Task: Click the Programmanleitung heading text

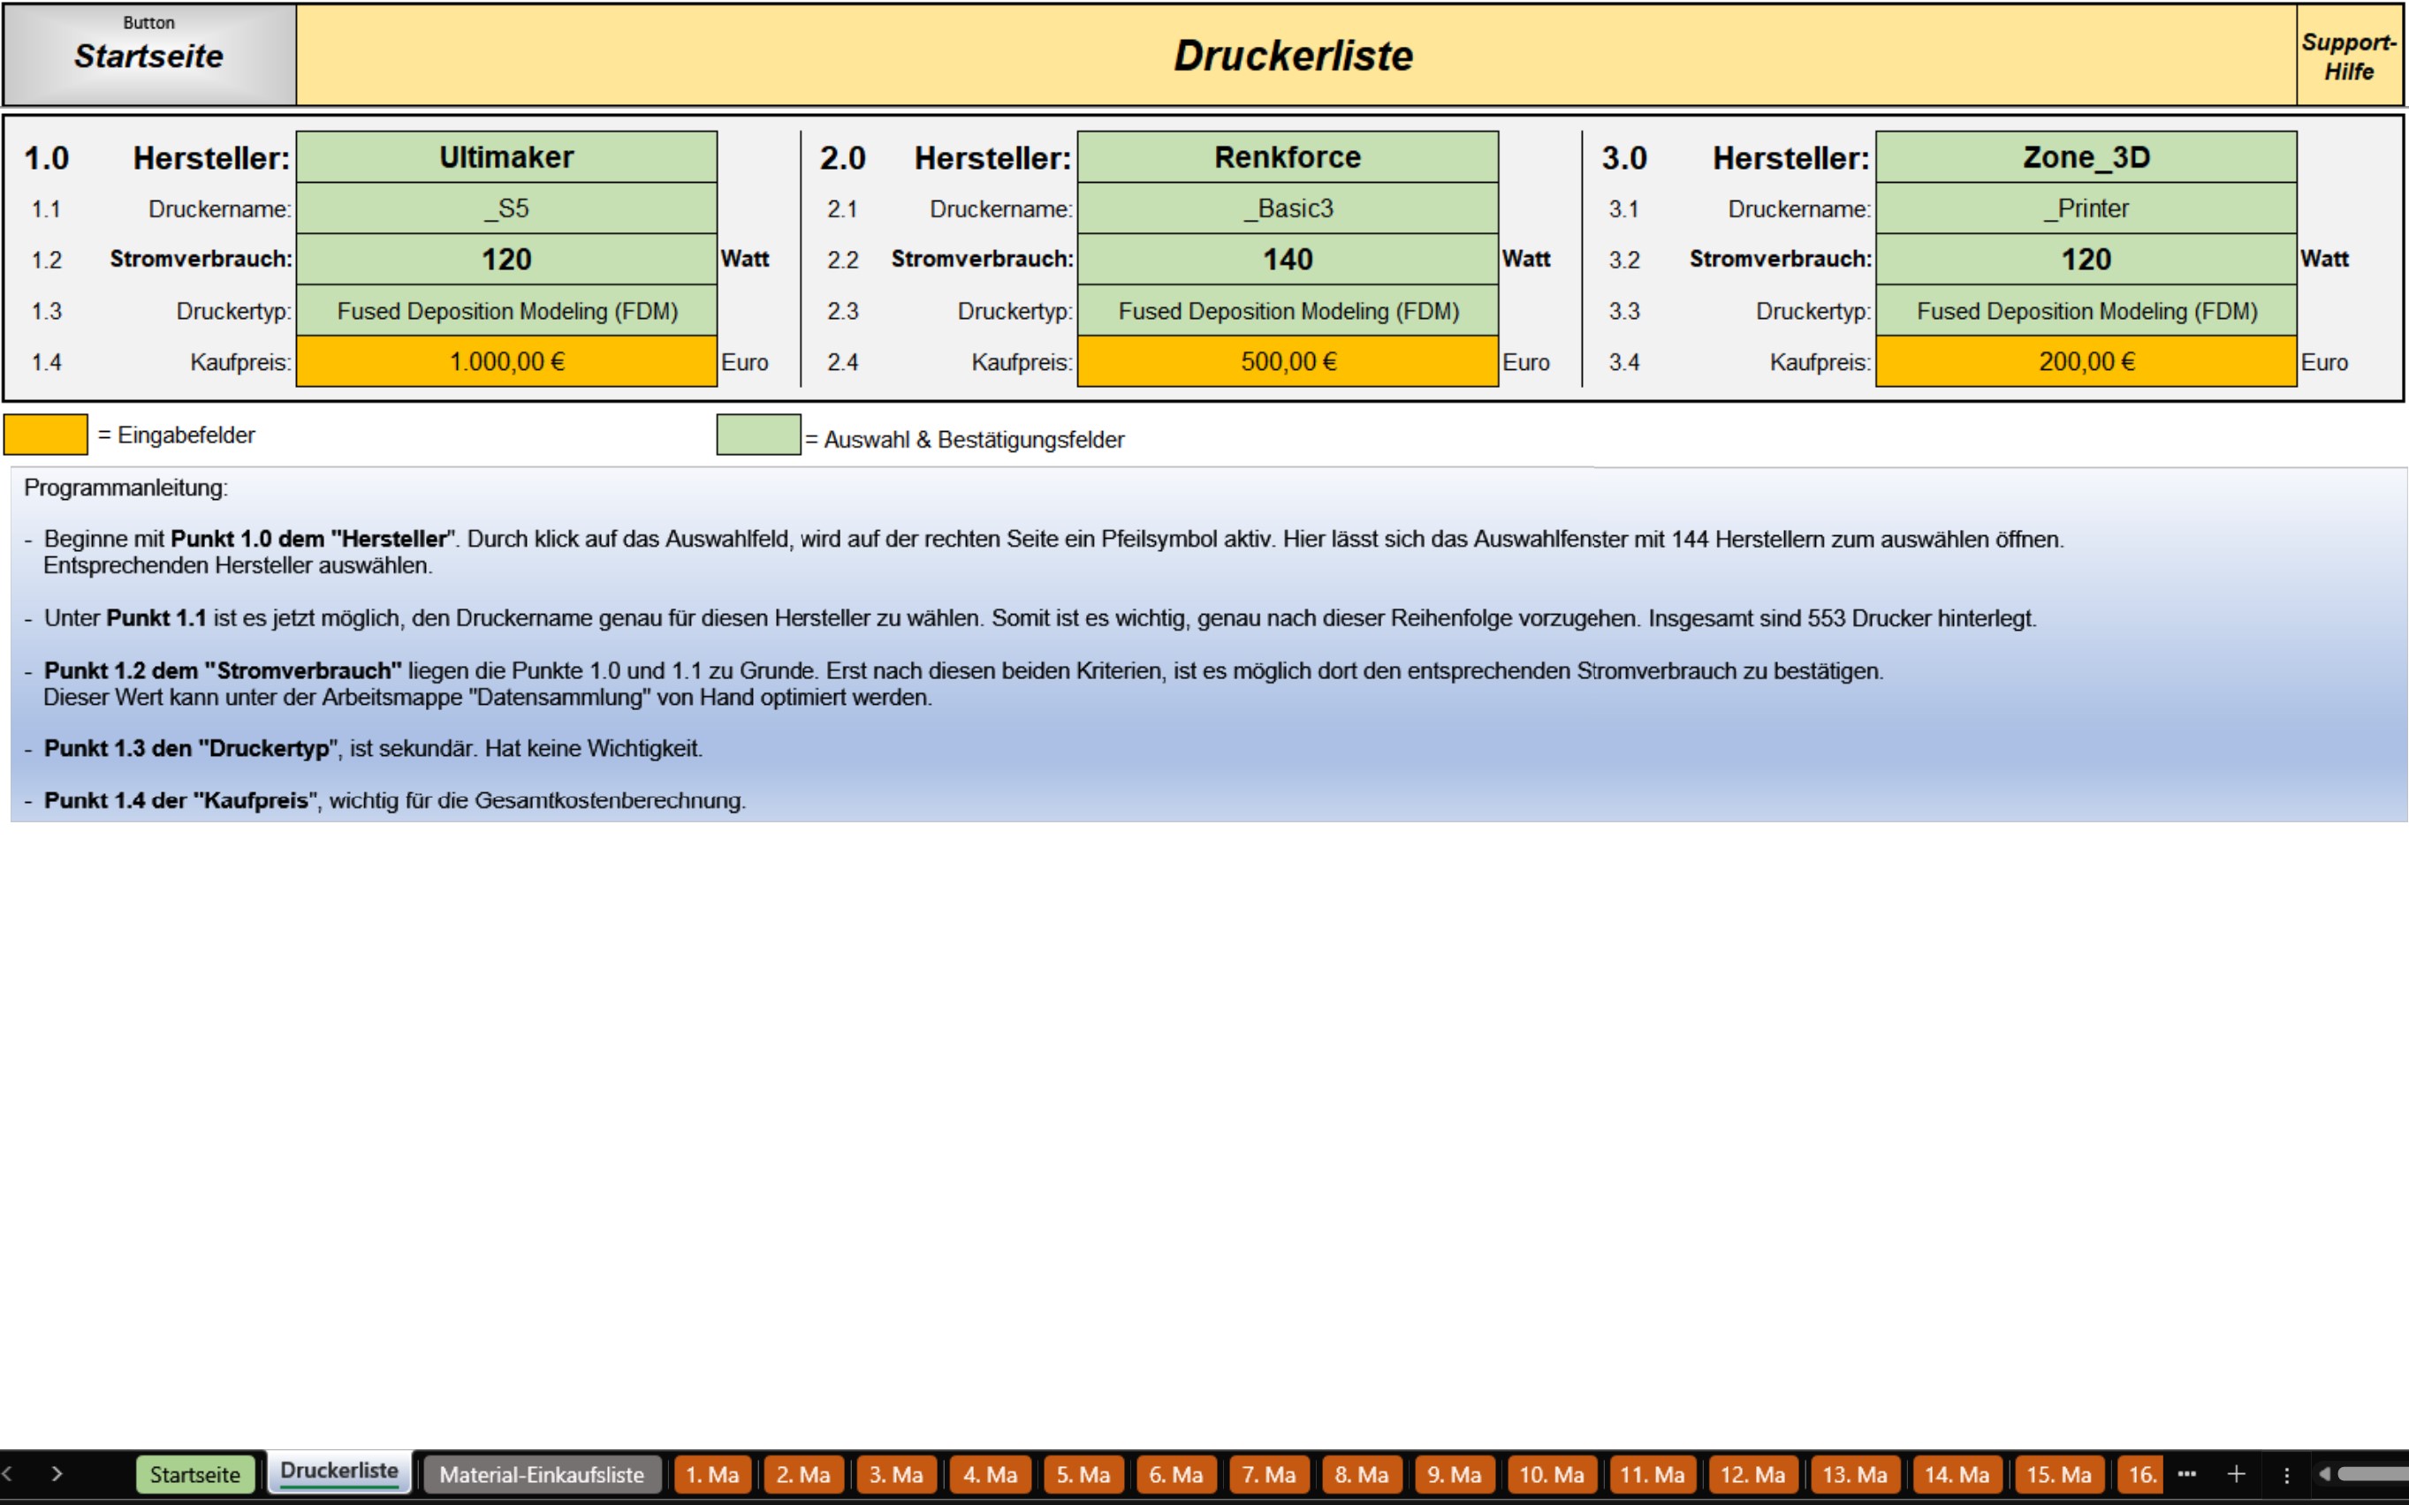Action: click(125, 488)
